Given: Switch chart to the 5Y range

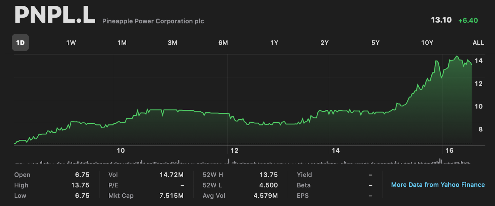Looking at the screenshot, I should point(375,43).
